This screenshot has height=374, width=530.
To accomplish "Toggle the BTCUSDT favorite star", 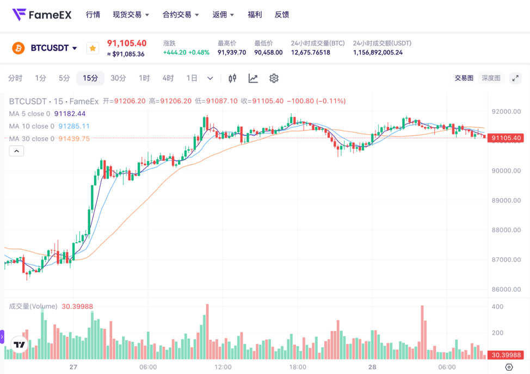I will [x=93, y=48].
